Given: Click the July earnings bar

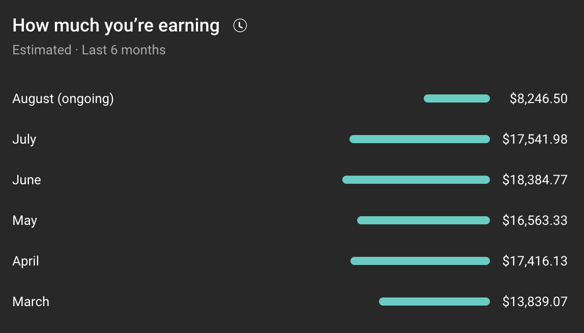Looking at the screenshot, I should pos(419,139).
